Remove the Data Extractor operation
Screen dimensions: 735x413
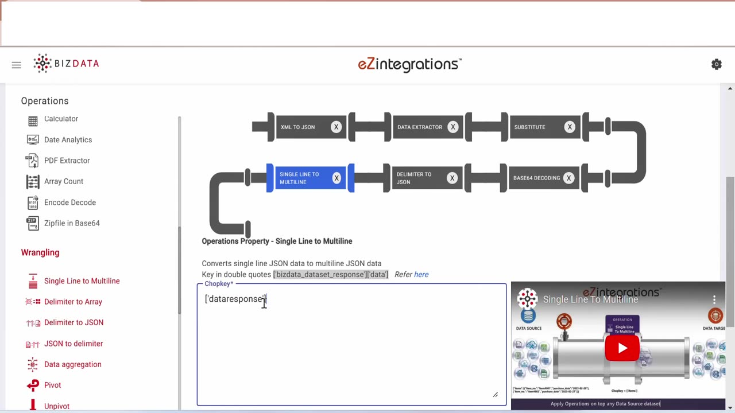click(452, 127)
